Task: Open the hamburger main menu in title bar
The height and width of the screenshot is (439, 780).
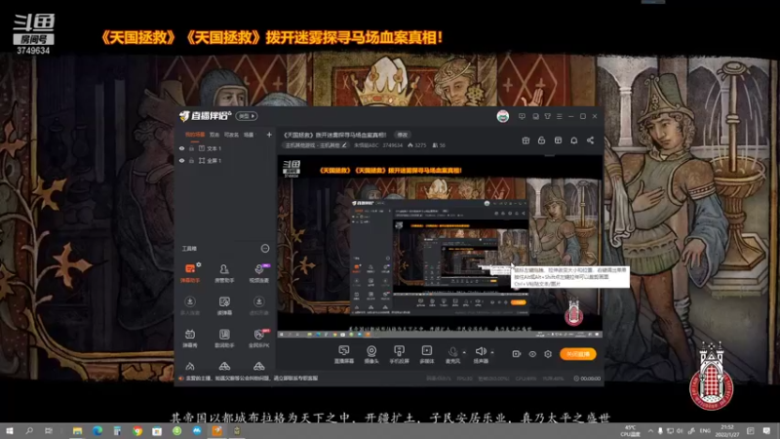Action: coord(560,116)
